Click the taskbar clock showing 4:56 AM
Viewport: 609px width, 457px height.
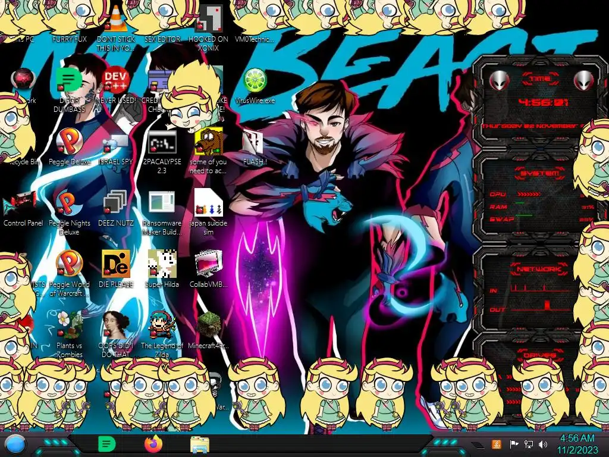577,445
